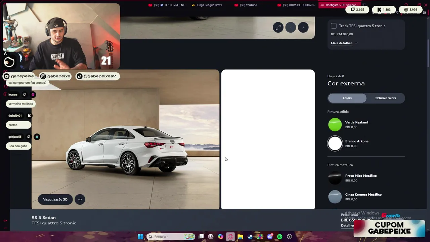Open Task View on the taskbar
This screenshot has width=430, height=242.
coord(201,237)
